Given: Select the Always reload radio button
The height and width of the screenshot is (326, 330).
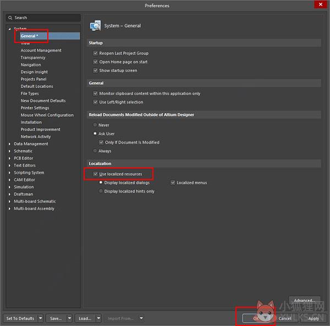Looking at the screenshot, I should point(95,151).
